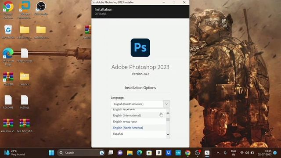Select English (International) from the list
281x158 pixels.
coord(139,115)
